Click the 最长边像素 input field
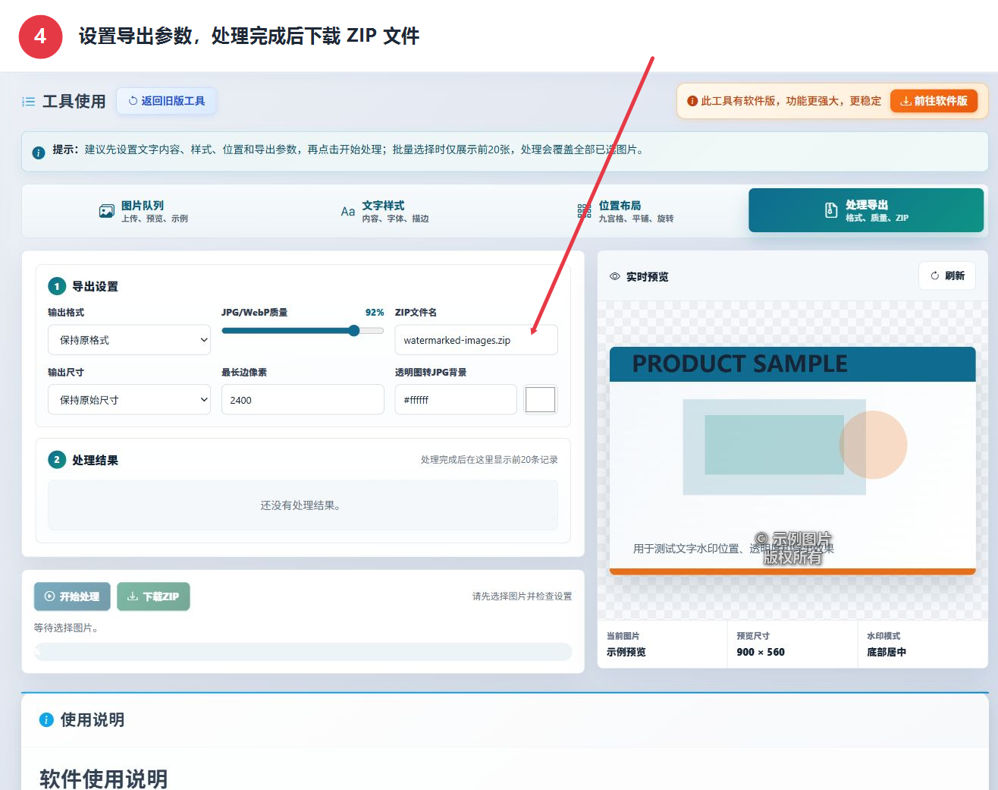Image resolution: width=998 pixels, height=790 pixels. tap(303, 400)
